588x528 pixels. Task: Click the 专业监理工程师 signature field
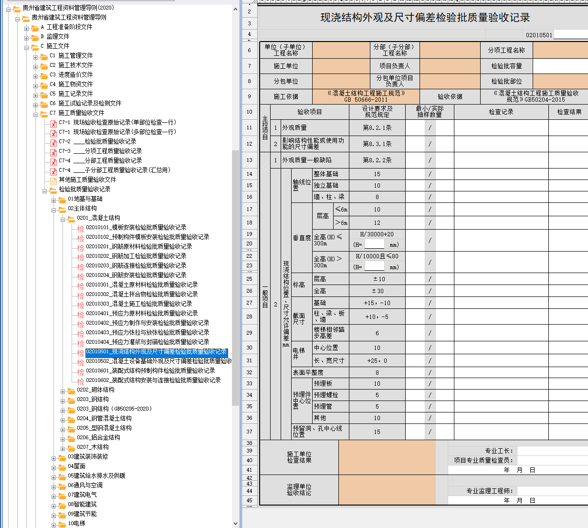[553, 491]
